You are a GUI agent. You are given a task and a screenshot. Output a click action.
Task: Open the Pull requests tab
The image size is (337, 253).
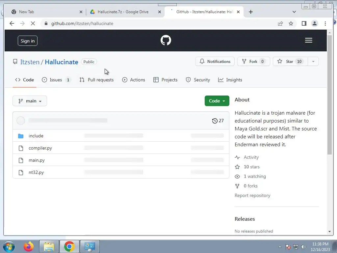tap(96, 80)
